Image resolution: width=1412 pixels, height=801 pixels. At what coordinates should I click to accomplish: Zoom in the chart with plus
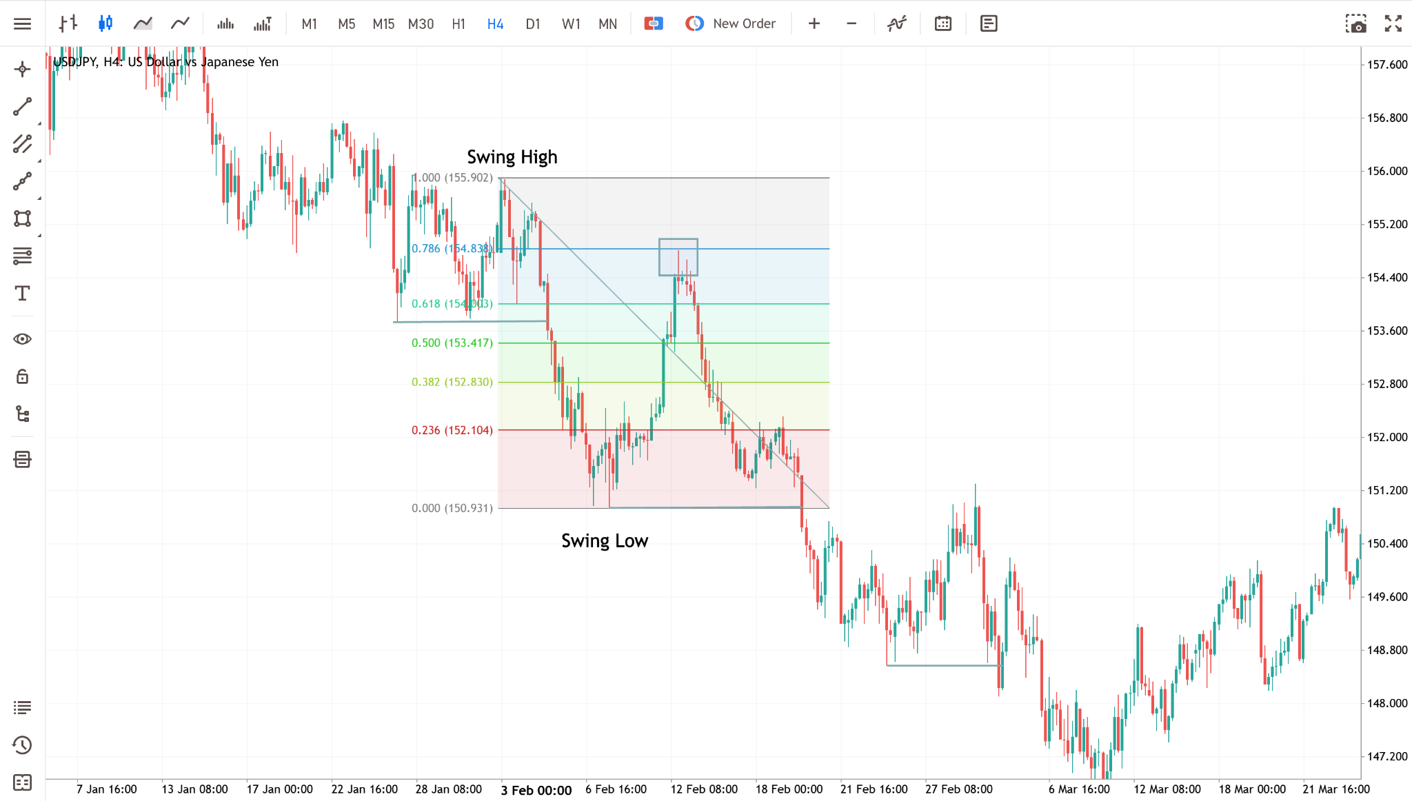click(x=814, y=23)
